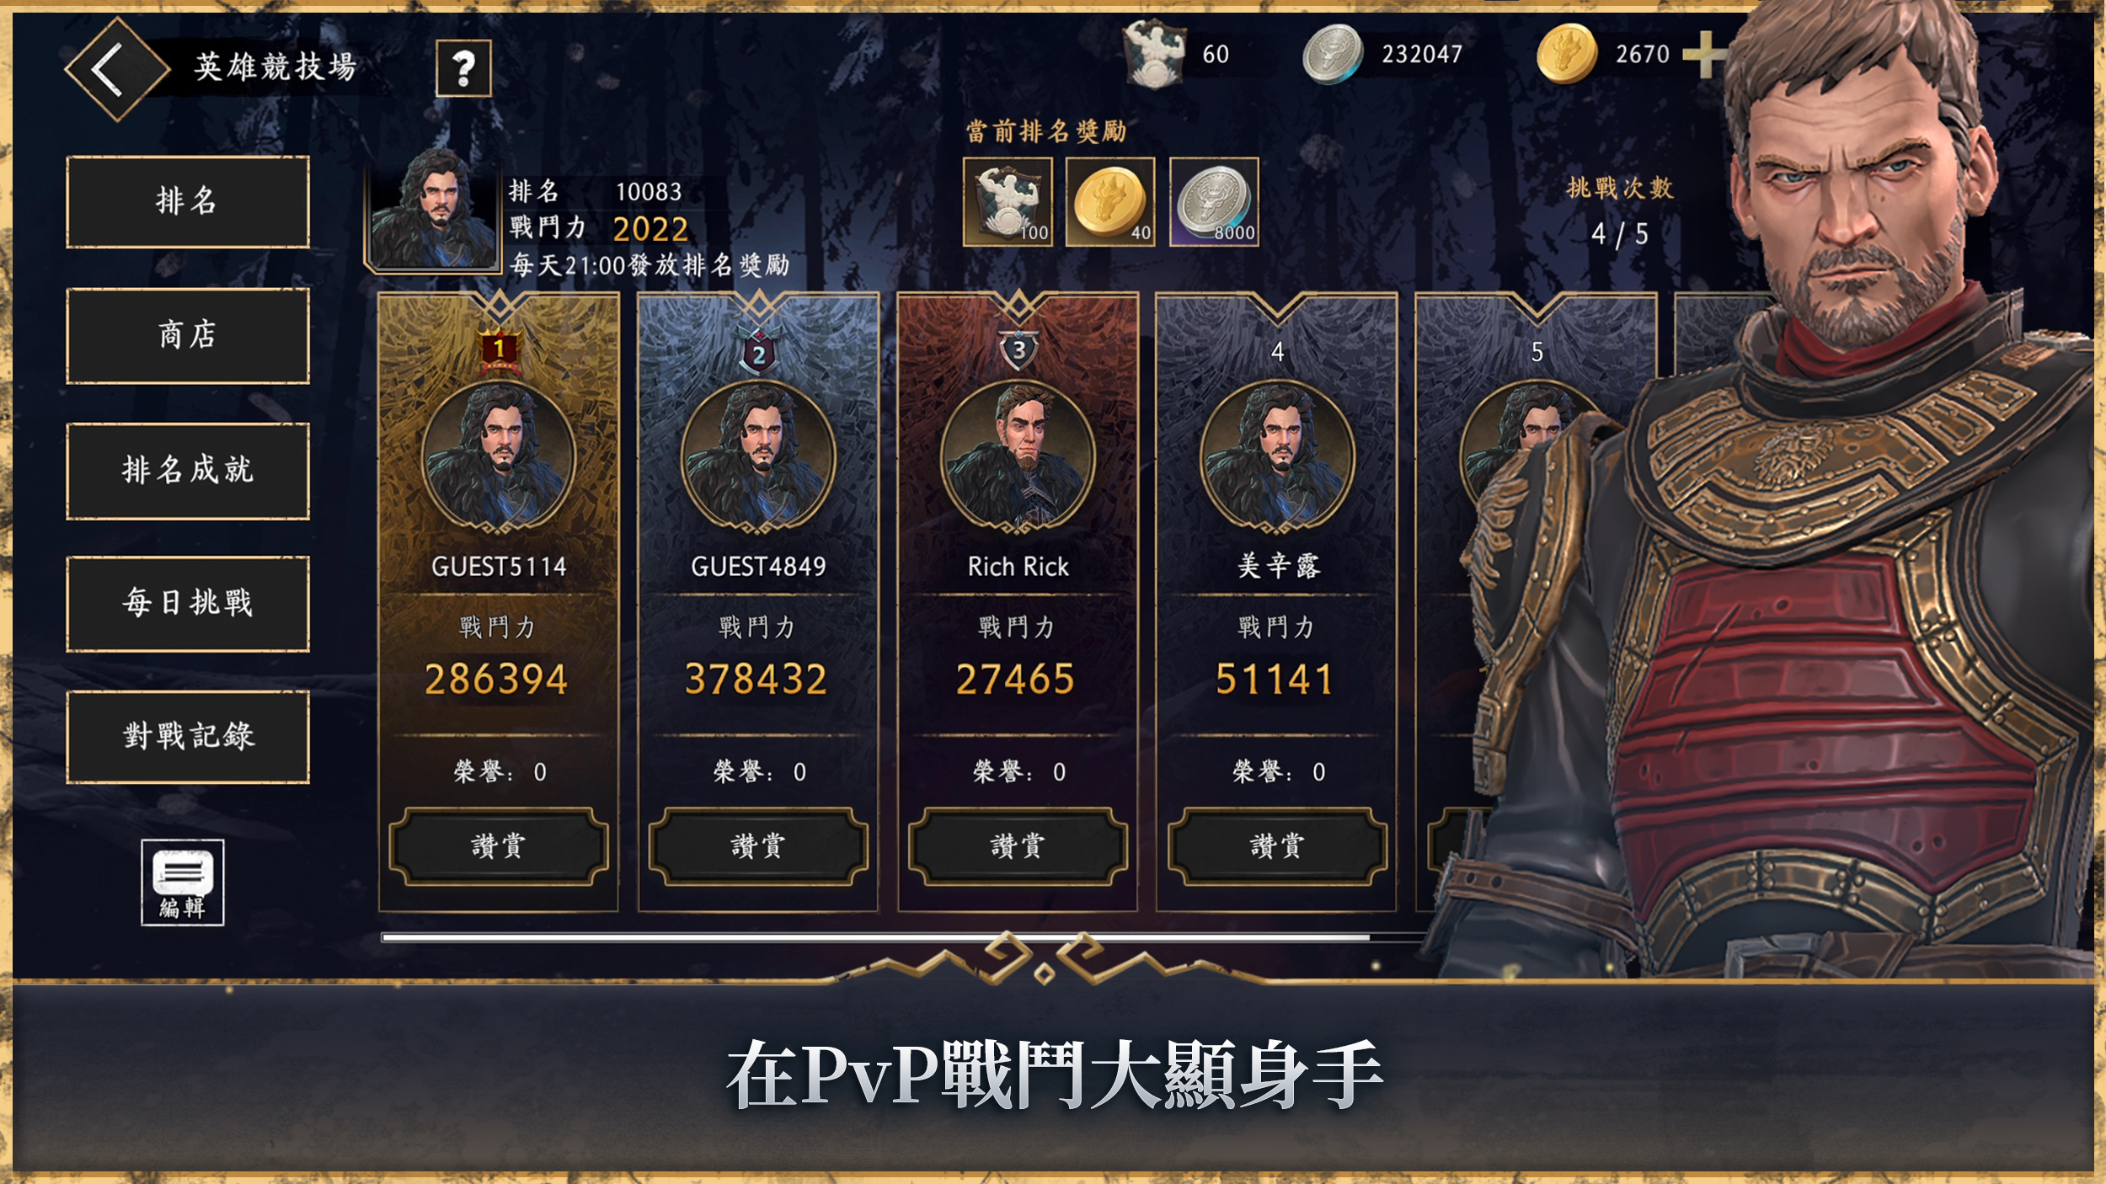Tap the strongman trophy reward icon showing 100
Screen dimensions: 2106x1184
[1008, 202]
